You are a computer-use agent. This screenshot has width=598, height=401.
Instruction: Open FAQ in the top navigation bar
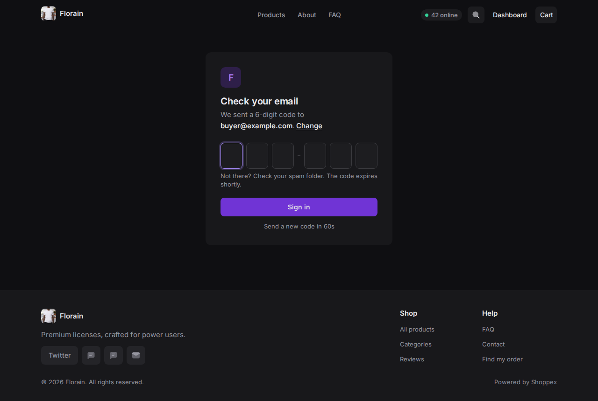pos(335,15)
